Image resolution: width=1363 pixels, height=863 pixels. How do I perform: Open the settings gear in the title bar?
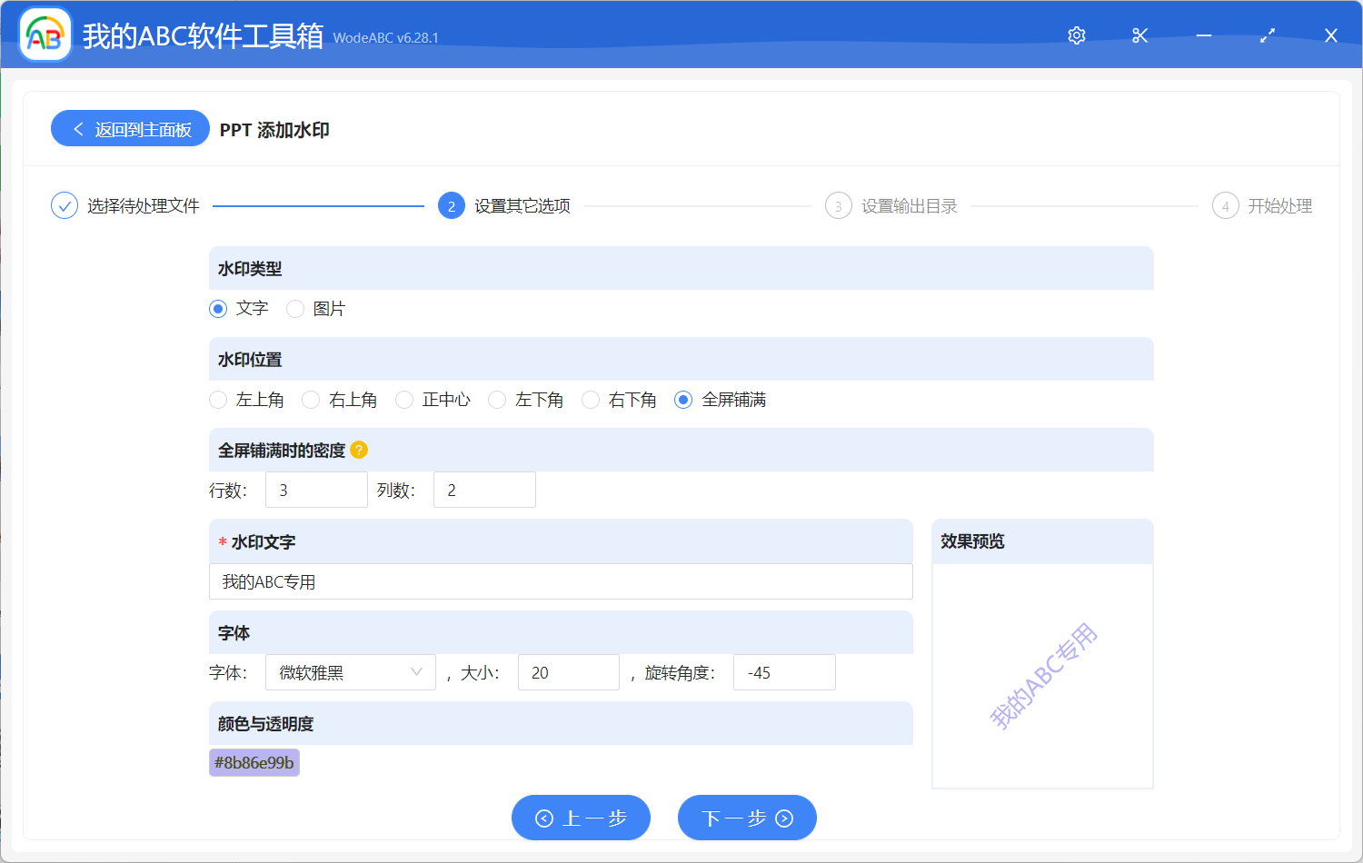[1076, 35]
